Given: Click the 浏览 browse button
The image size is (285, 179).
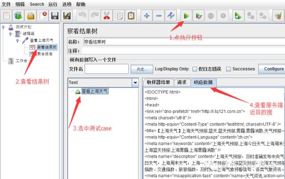Looking at the screenshot, I should 142,69.
